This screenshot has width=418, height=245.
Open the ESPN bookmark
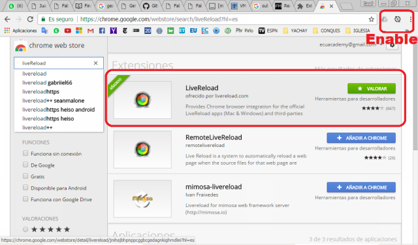[x=268, y=31]
